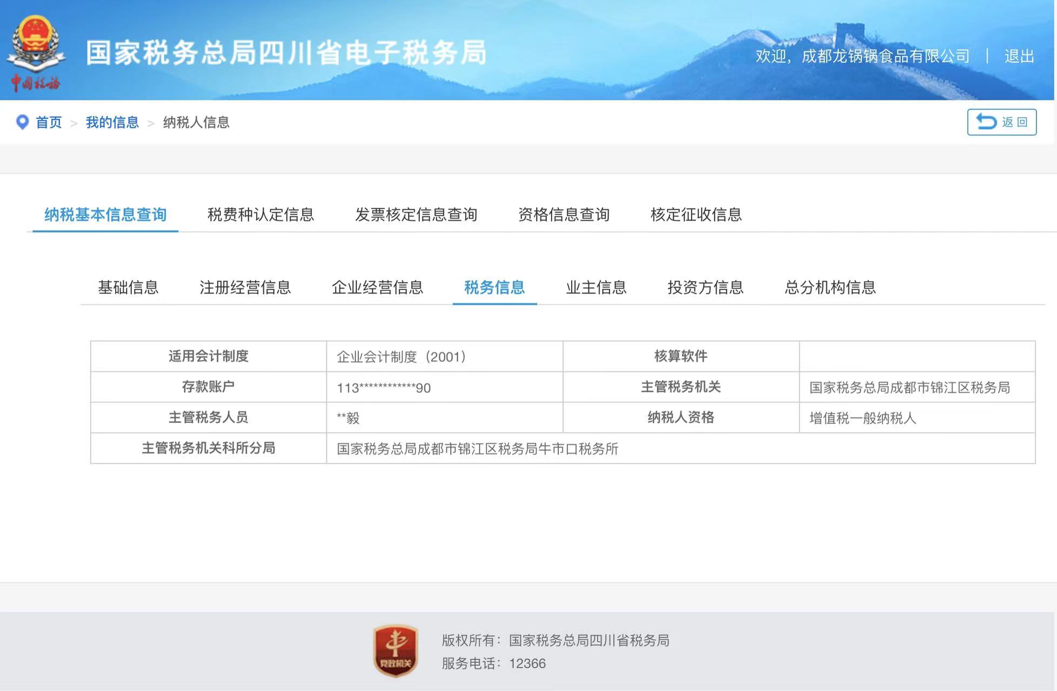1057x691 pixels.
Task: Go to 我的信息 breadcrumb link
Action: (x=112, y=123)
